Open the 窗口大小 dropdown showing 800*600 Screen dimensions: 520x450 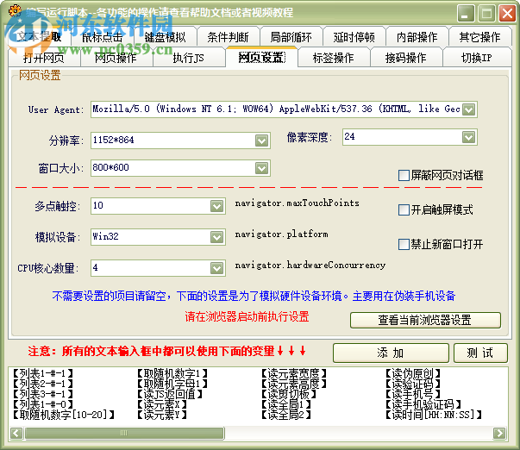click(x=261, y=168)
